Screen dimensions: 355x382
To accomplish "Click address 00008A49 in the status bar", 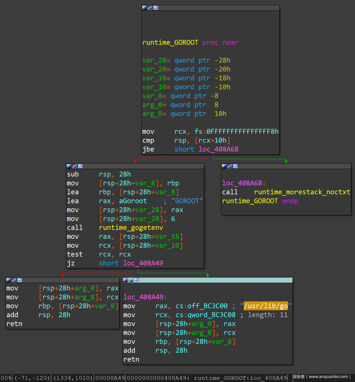I will click(x=110, y=378).
